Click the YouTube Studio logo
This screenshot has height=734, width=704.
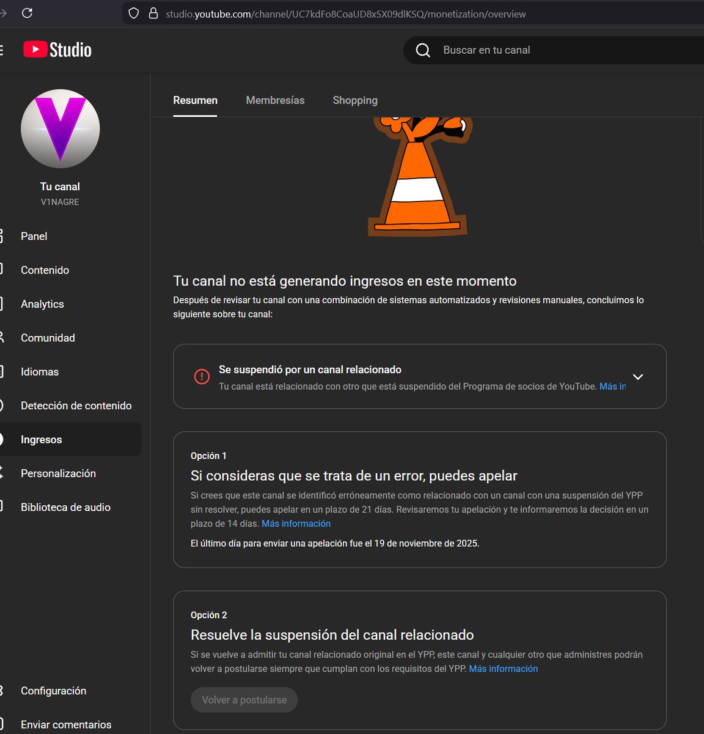click(57, 50)
